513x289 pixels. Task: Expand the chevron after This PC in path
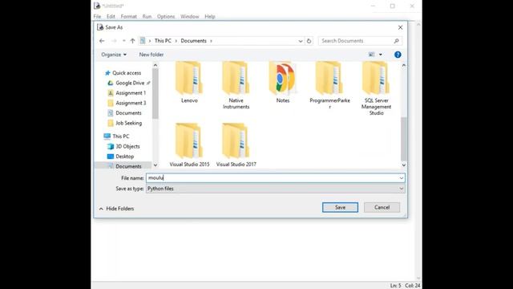click(176, 41)
